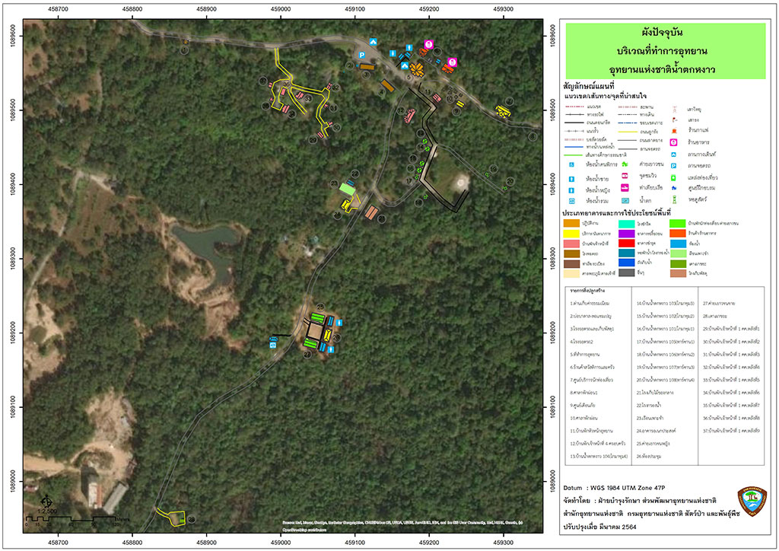Click the olive green legend swatch
The image size is (779, 551).
678,264
